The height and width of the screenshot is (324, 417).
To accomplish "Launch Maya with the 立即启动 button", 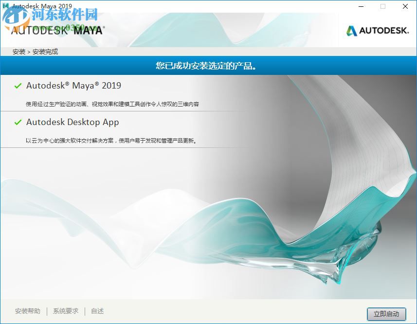I will (x=386, y=314).
